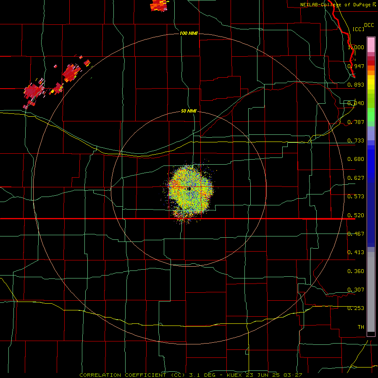The height and width of the screenshot is (378, 378).
Task: Pick the pink segment of the color bar
Action: [371, 45]
